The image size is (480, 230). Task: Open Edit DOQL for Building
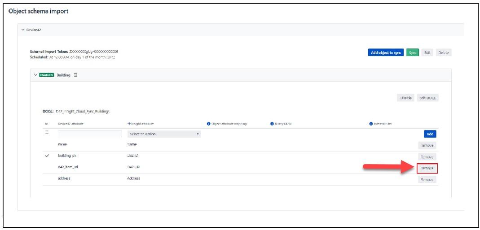click(x=427, y=98)
